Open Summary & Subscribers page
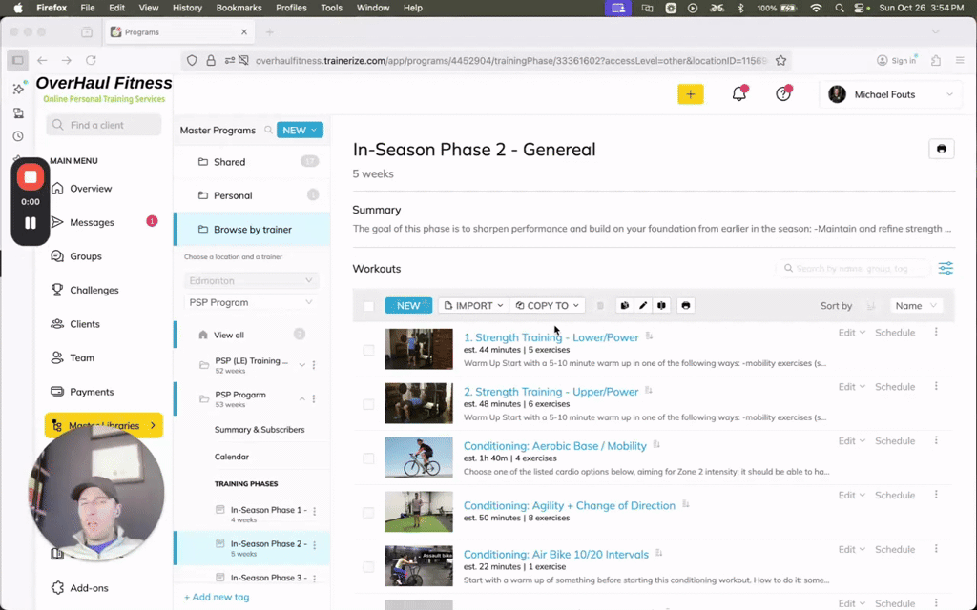The image size is (977, 610). tap(260, 430)
